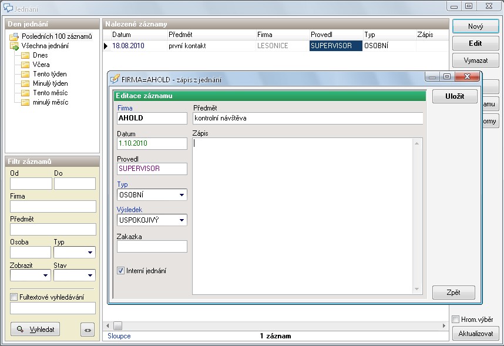This screenshot has width=504, height=346.
Task: Select minulý měsíc in the day tree
Action: pyautogui.click(x=51, y=103)
